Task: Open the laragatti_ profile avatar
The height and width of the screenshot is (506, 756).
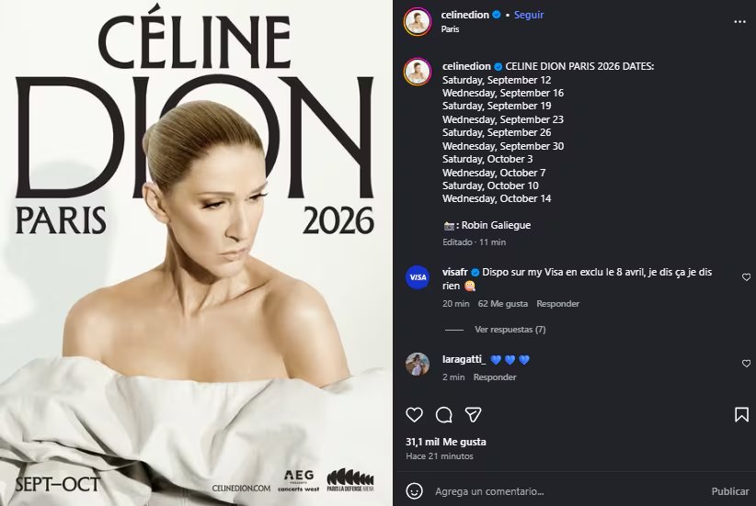Action: (418, 364)
